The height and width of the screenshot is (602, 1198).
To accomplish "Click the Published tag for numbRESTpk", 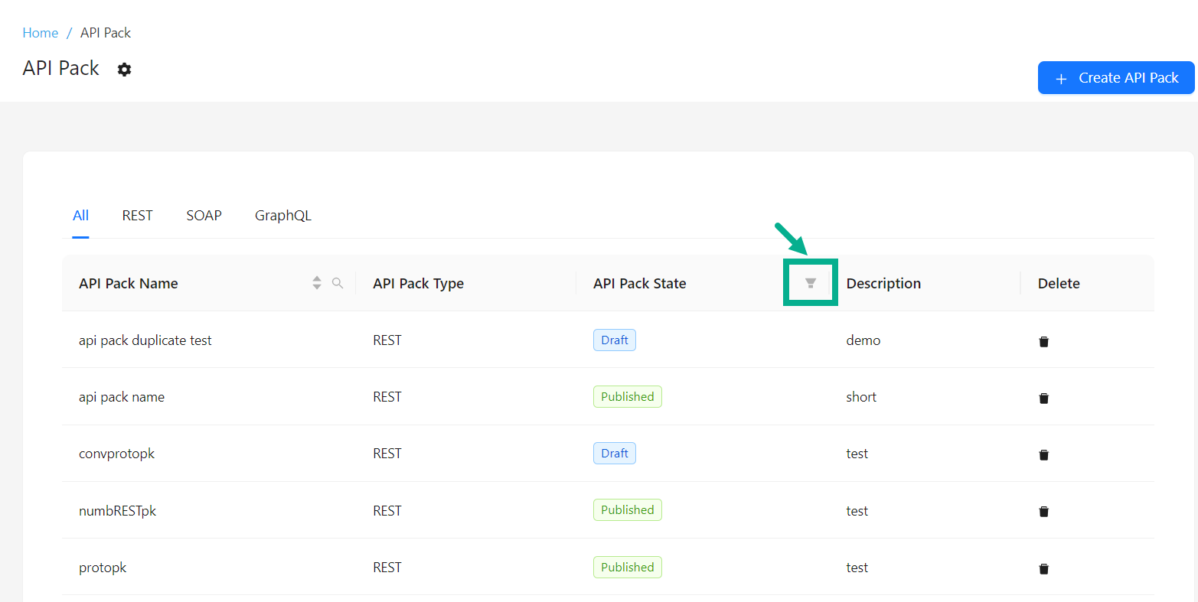I will click(627, 510).
